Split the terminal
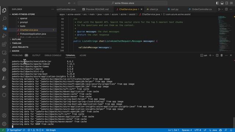 pyautogui.click(x=217, y=55)
